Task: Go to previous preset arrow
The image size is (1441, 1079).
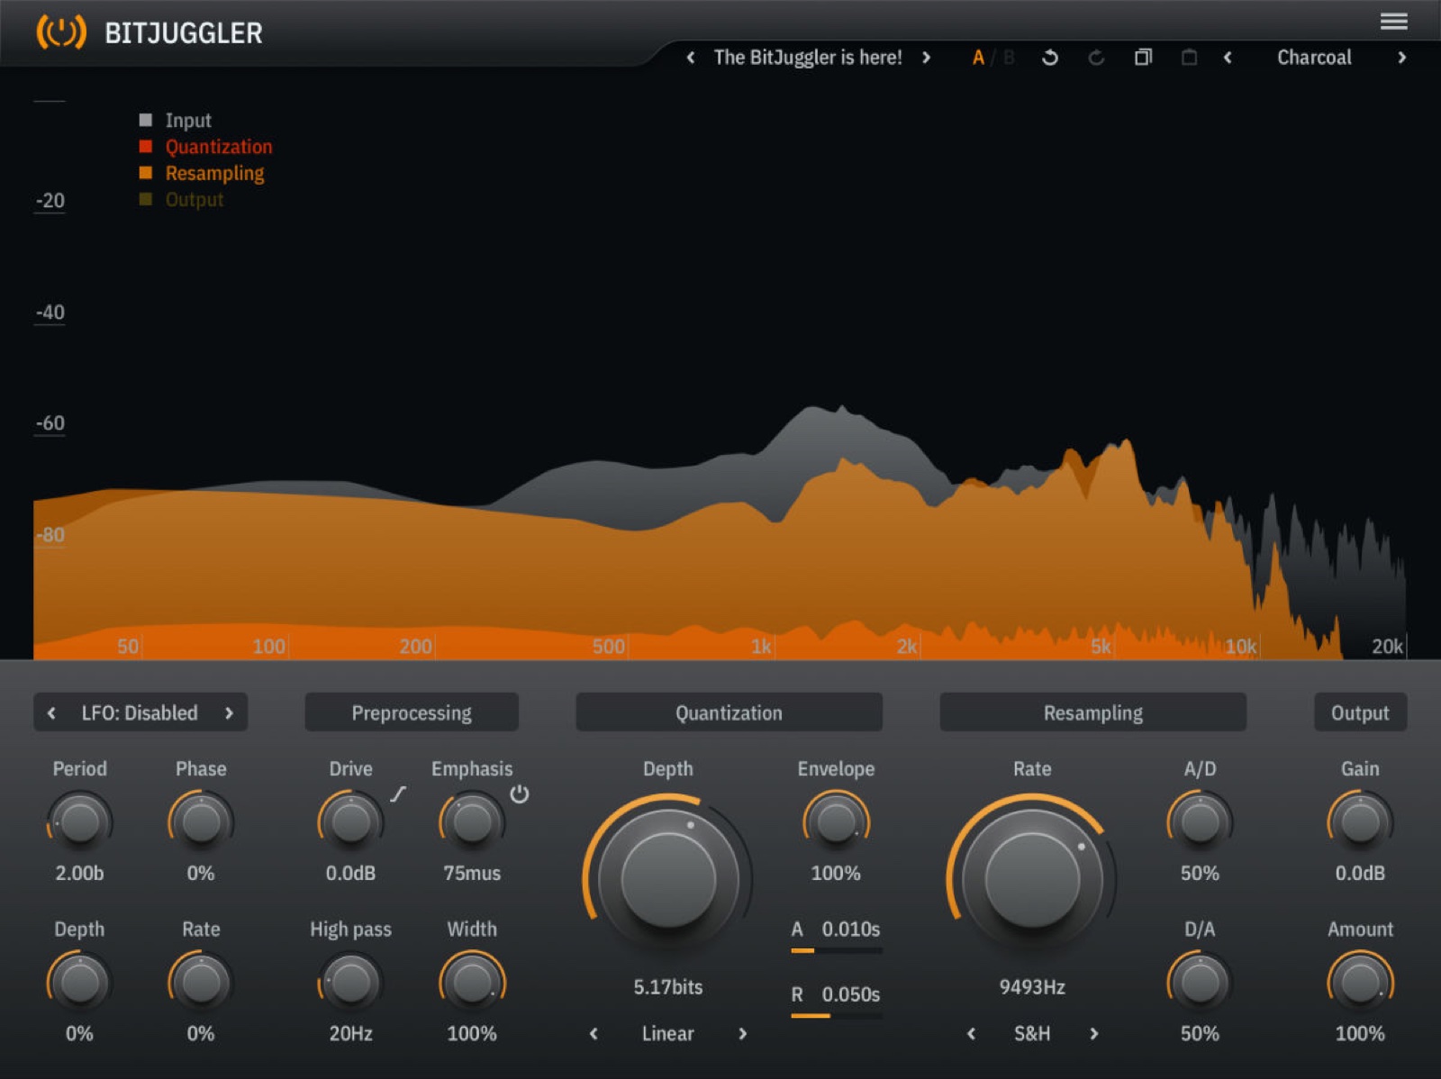Action: tap(691, 58)
